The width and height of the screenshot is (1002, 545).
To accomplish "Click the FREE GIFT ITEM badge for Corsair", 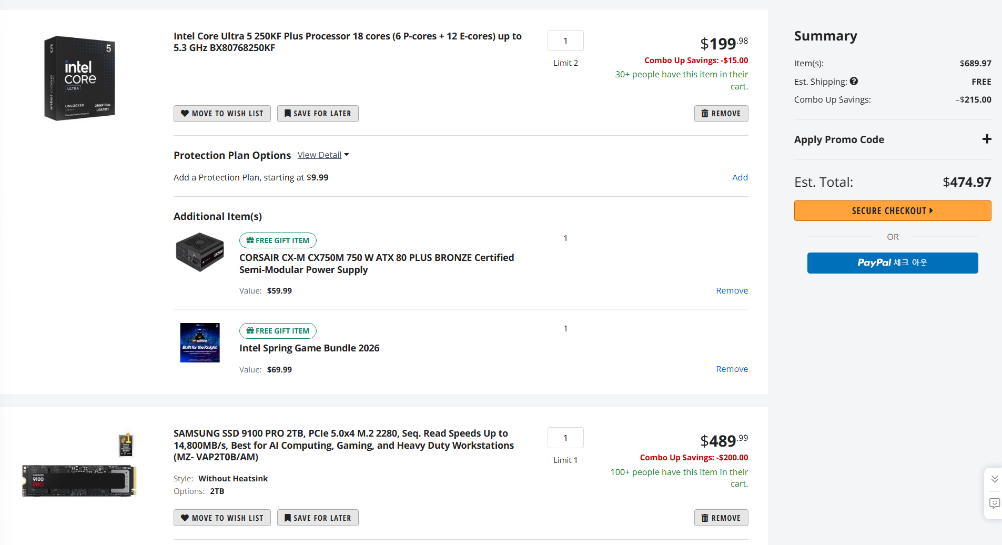I will 278,240.
